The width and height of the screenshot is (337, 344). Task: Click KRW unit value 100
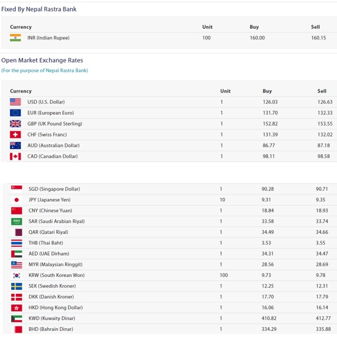pos(224,275)
